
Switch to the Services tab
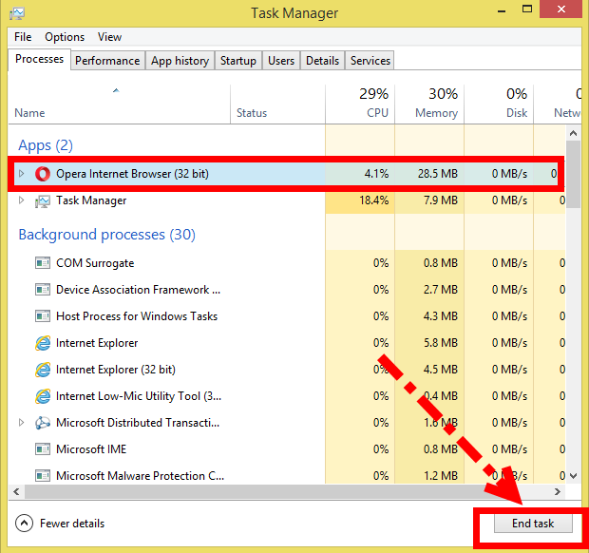370,61
